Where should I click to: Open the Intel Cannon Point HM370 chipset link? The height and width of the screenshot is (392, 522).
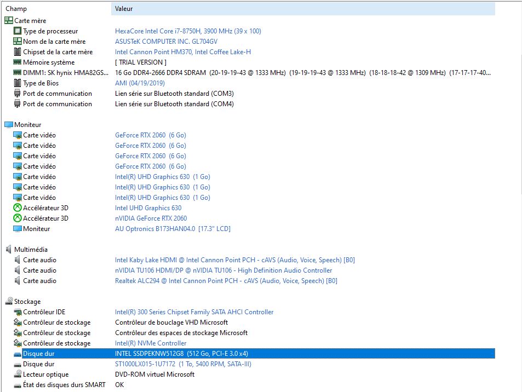point(183,52)
